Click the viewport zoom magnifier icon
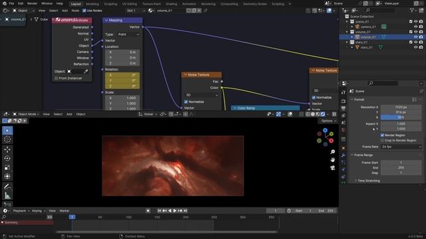This screenshot has height=239, width=426. [333, 152]
